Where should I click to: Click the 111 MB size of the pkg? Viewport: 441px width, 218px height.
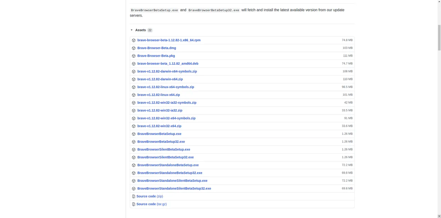coord(348,56)
